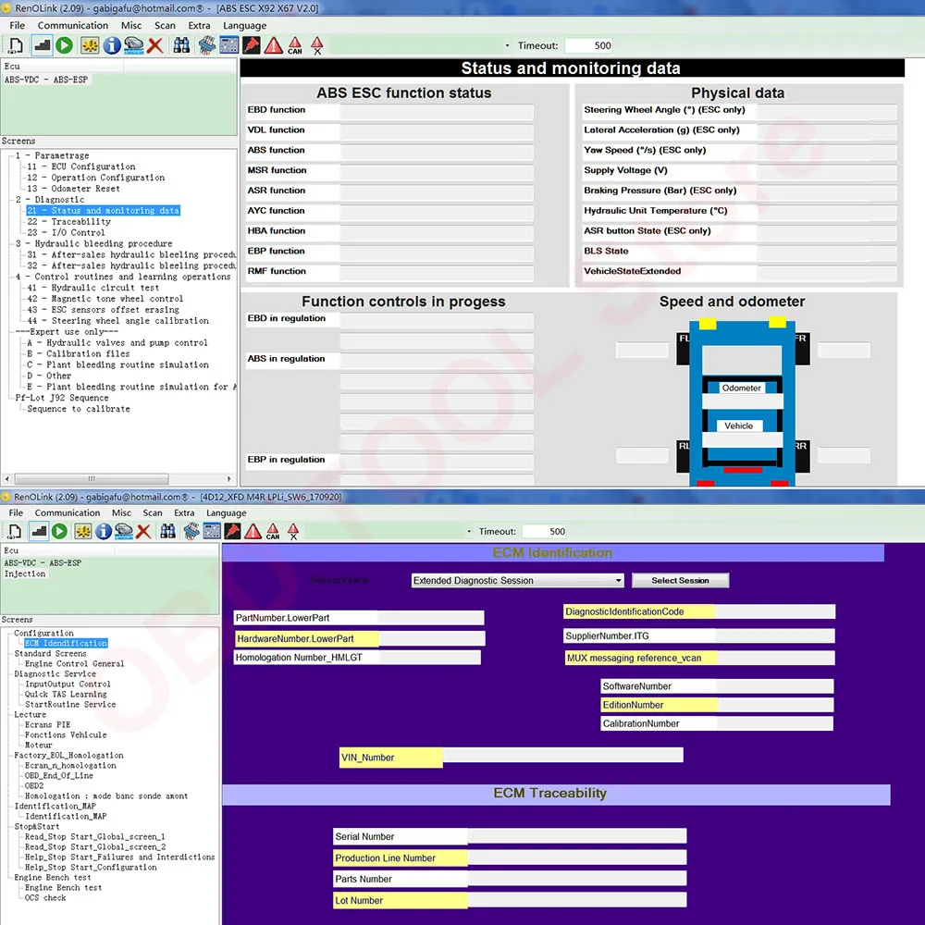The image size is (925, 925).
Task: Click the horizontal scrollbar thumb under the upper Screens tree
Action: (x=92, y=478)
